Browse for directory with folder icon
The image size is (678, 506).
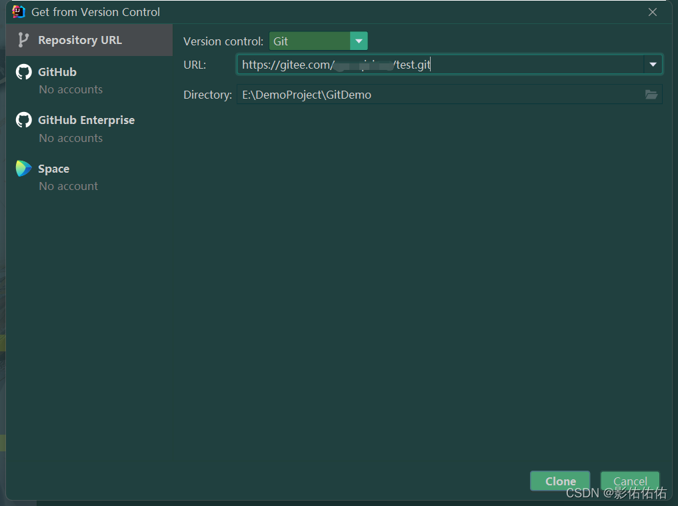click(x=651, y=94)
